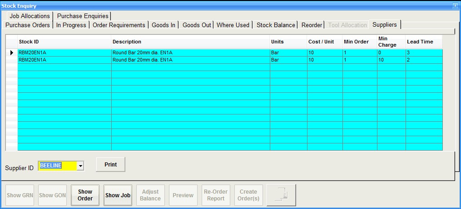Screen dimensions: 461x209
Task: View the Stock Balance tab
Action: 276,25
